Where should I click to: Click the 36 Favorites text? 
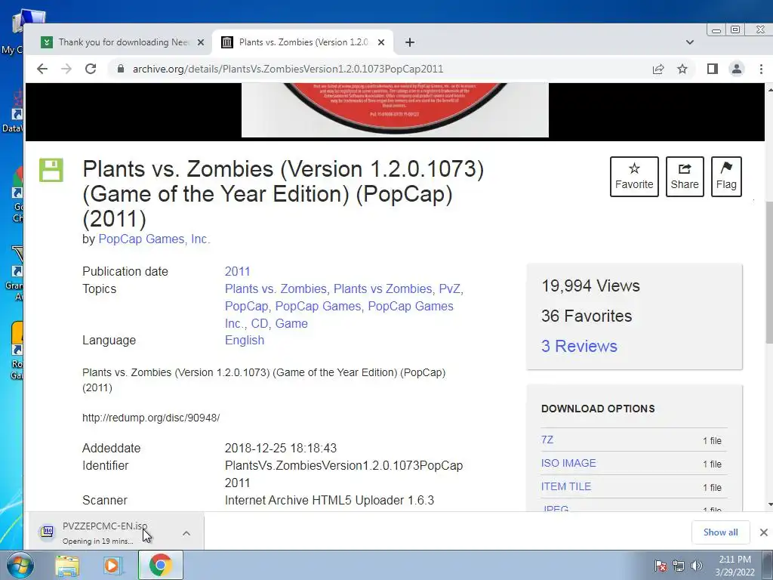(587, 316)
